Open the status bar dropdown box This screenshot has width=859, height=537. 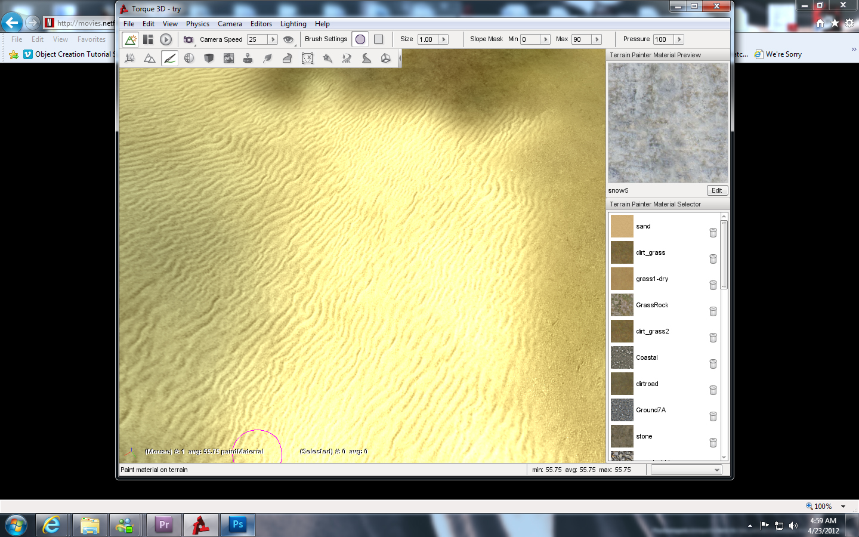686,470
